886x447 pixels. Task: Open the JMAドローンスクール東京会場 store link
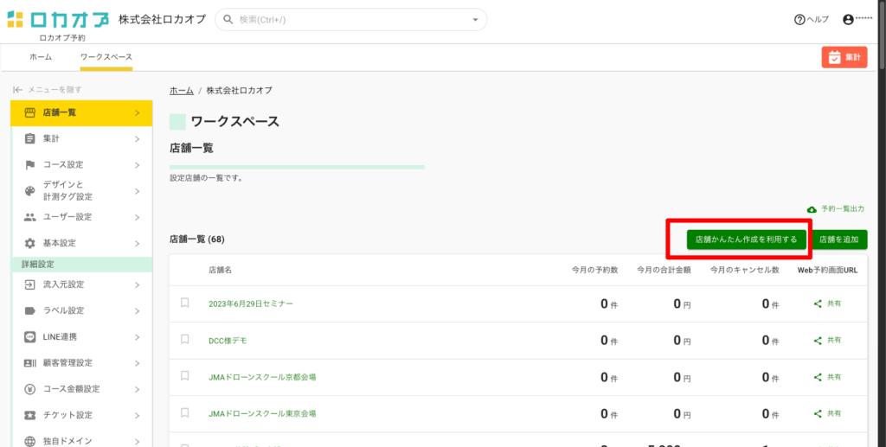[x=262, y=413]
